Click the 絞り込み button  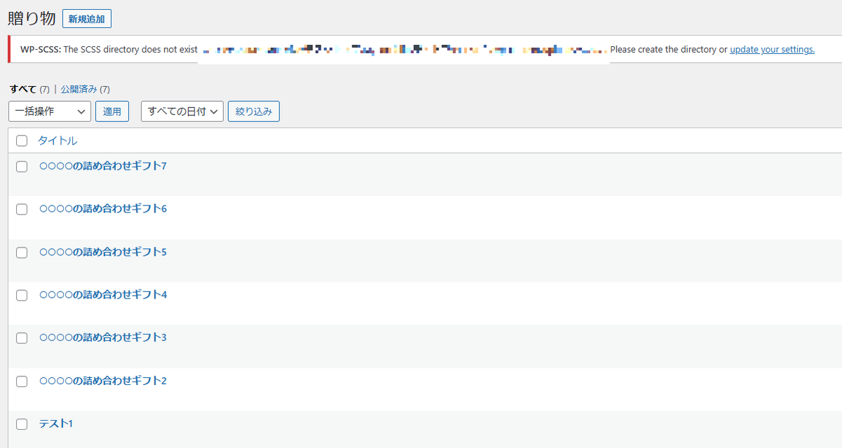pos(254,111)
